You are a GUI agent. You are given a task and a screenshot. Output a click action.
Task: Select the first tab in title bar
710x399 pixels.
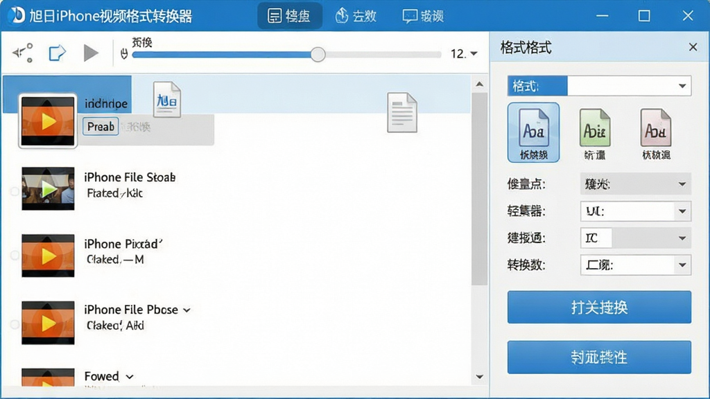[x=290, y=16]
